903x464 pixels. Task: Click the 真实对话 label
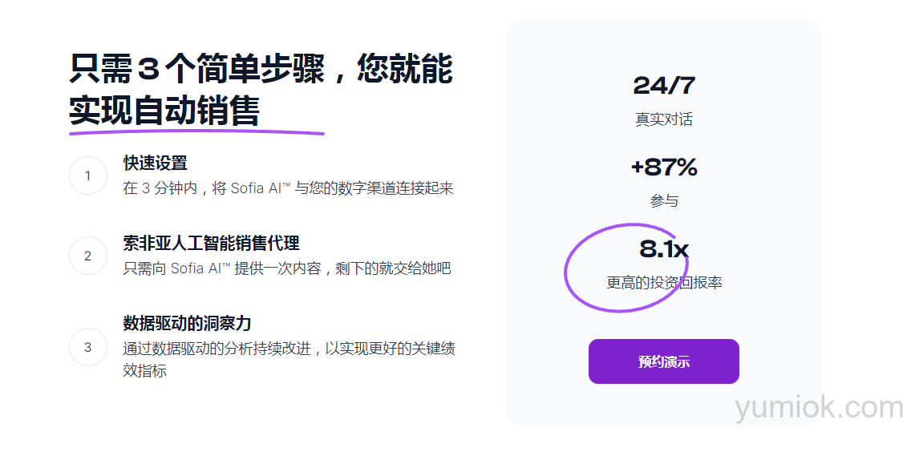click(x=664, y=119)
